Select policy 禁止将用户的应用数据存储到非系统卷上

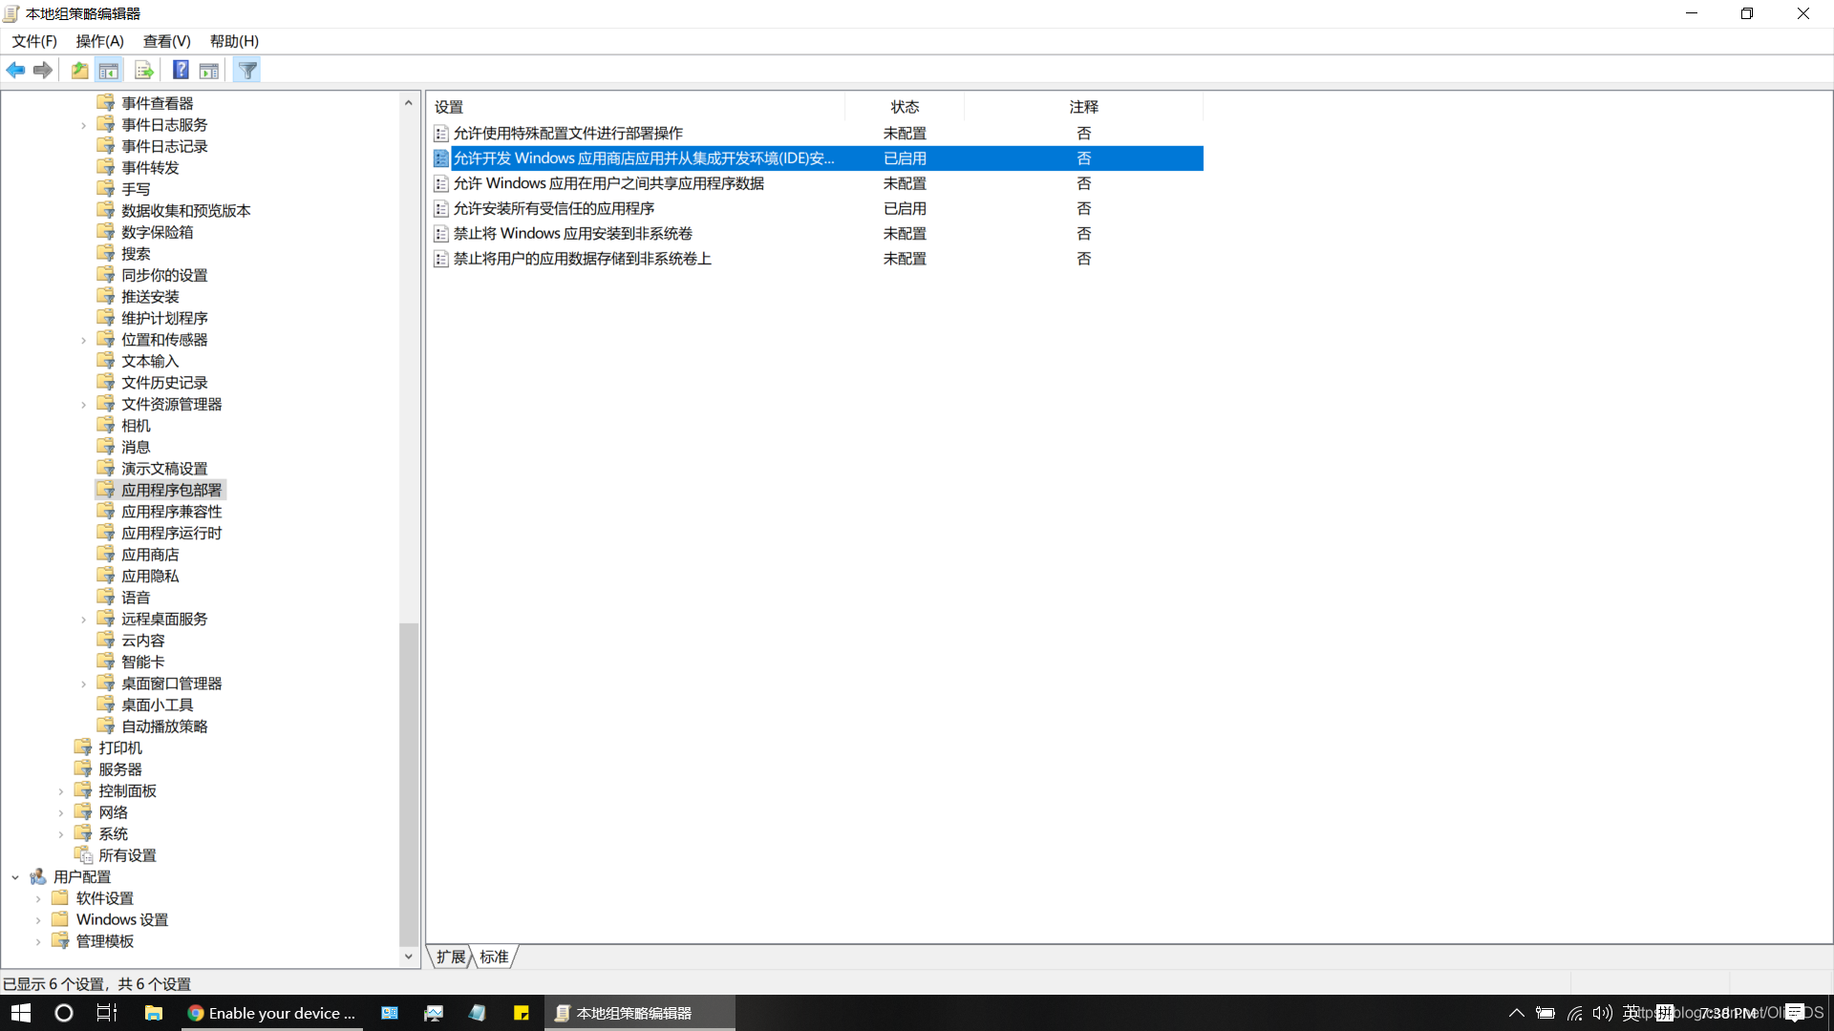582,259
